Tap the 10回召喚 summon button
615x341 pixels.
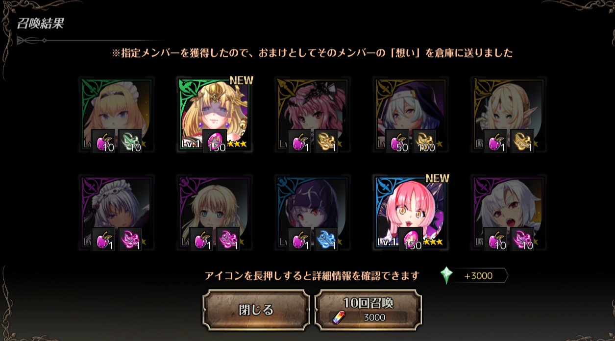point(368,310)
